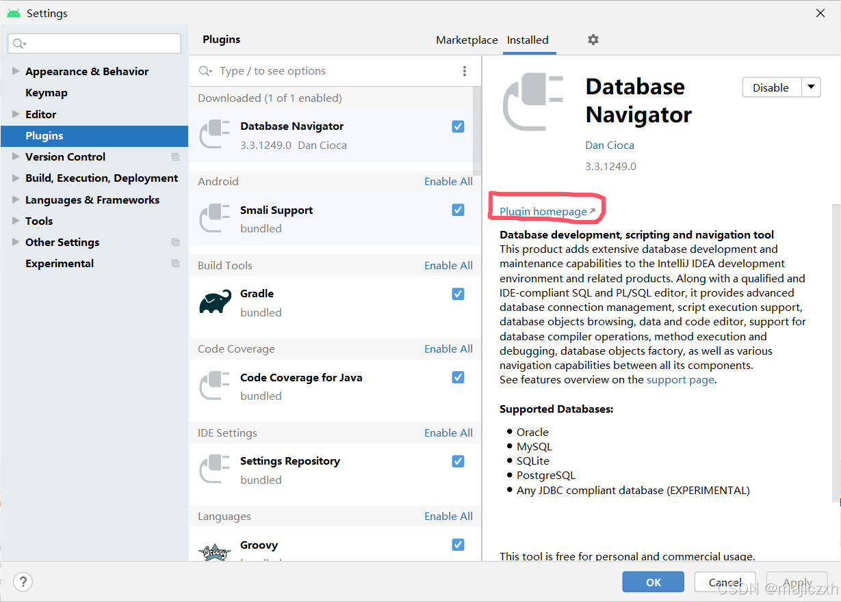Expand the Build, Execution, Deployment section
The height and width of the screenshot is (602, 841).
(x=15, y=178)
